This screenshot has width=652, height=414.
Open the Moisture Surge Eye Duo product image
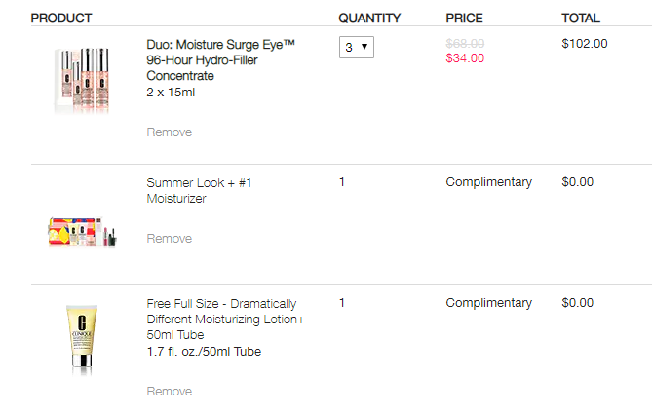82,81
